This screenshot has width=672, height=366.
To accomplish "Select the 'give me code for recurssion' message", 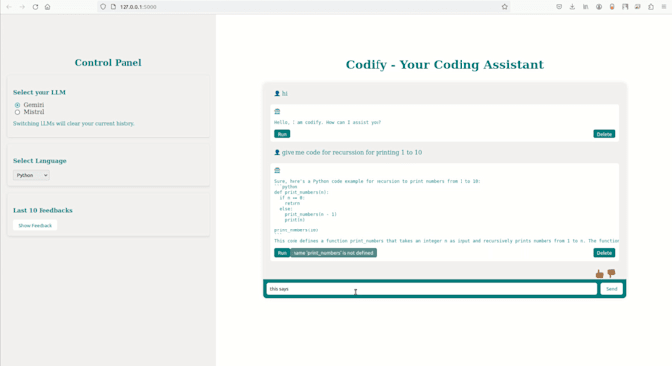I will pos(352,152).
